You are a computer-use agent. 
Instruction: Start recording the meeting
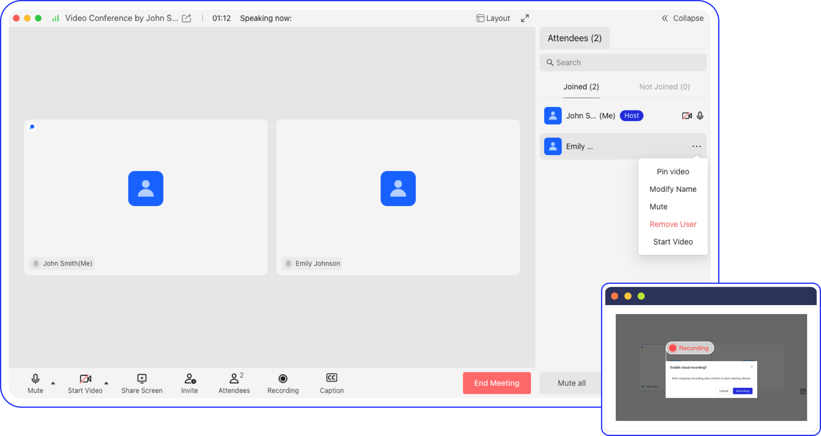coord(283,383)
